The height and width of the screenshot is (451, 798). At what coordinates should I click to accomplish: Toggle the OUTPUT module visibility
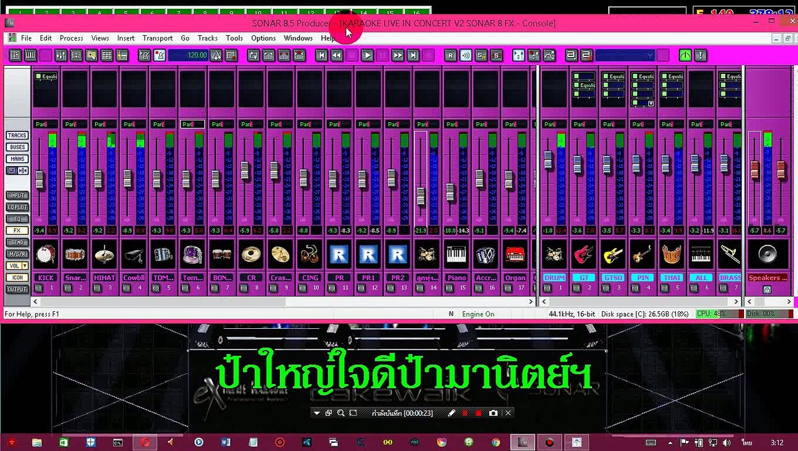pos(17,289)
